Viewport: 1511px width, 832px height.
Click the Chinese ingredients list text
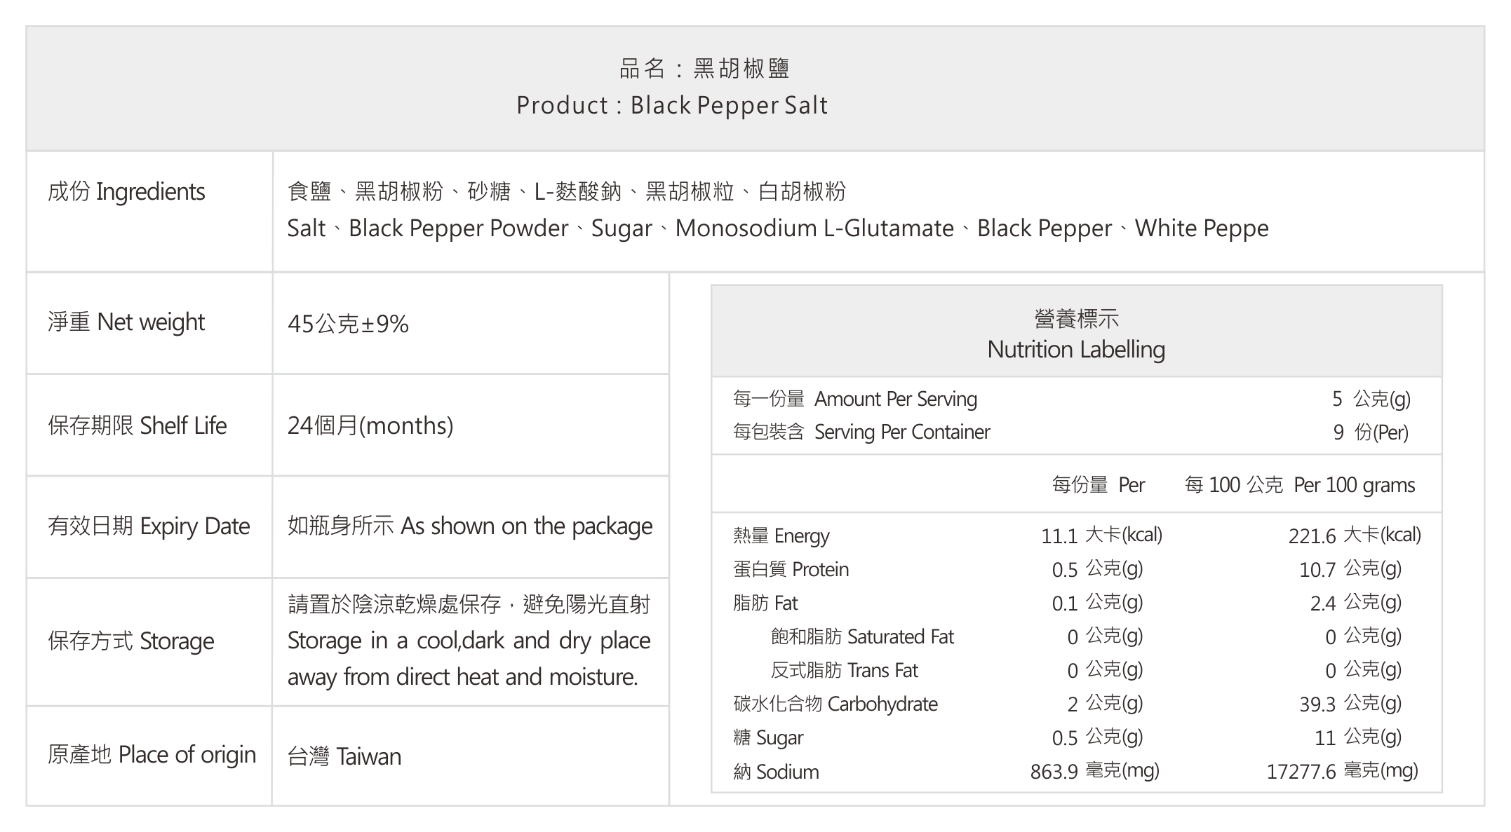tap(567, 191)
